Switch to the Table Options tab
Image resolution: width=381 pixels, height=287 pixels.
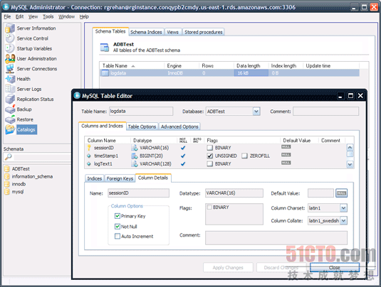[x=142, y=126]
